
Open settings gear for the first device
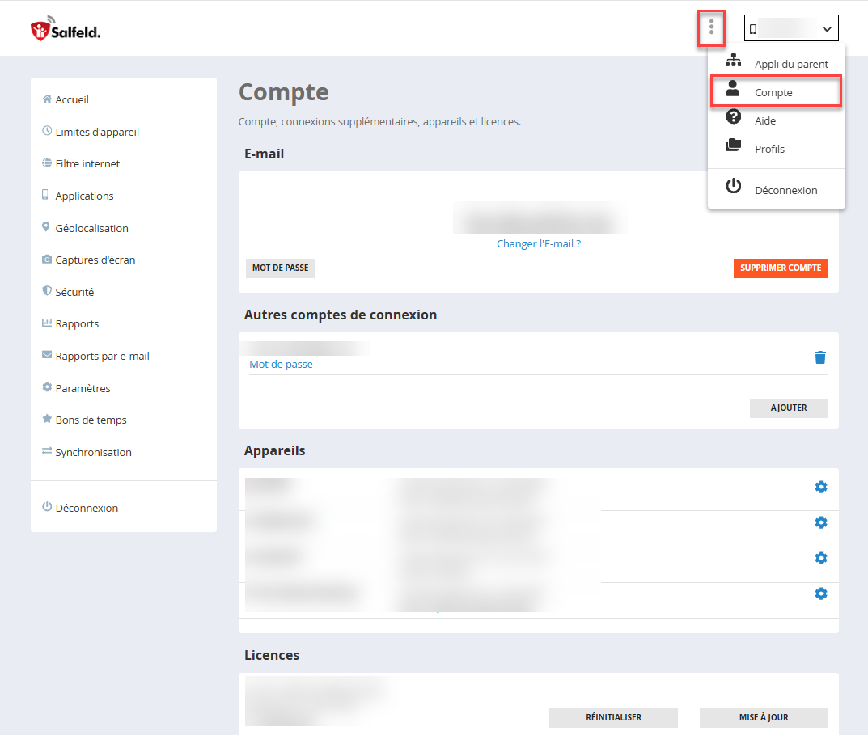820,487
